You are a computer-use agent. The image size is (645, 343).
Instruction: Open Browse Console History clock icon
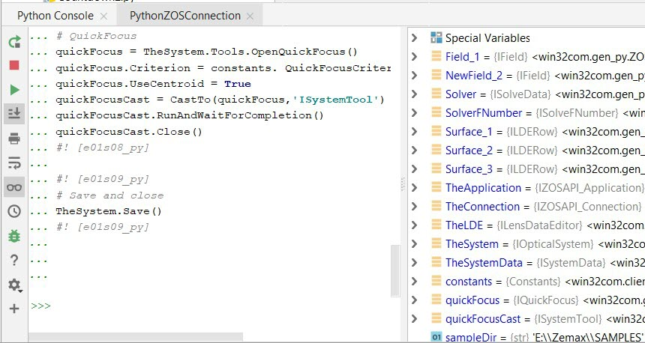tap(14, 211)
